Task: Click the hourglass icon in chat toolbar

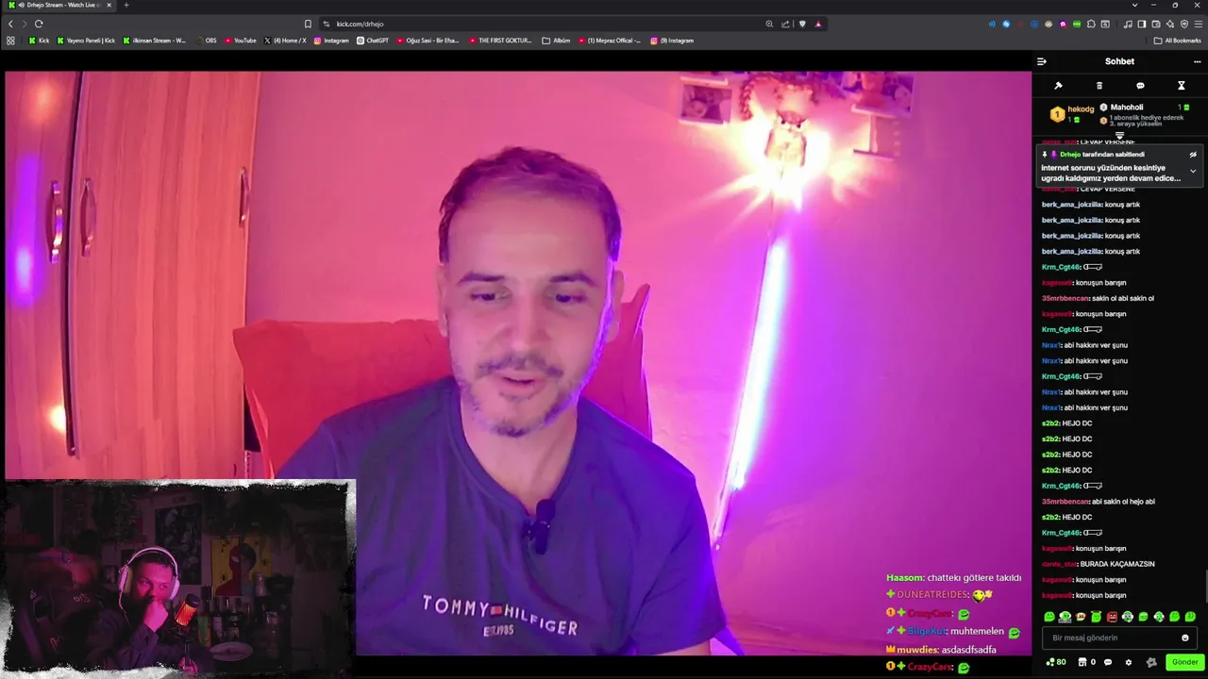Action: 1181,86
